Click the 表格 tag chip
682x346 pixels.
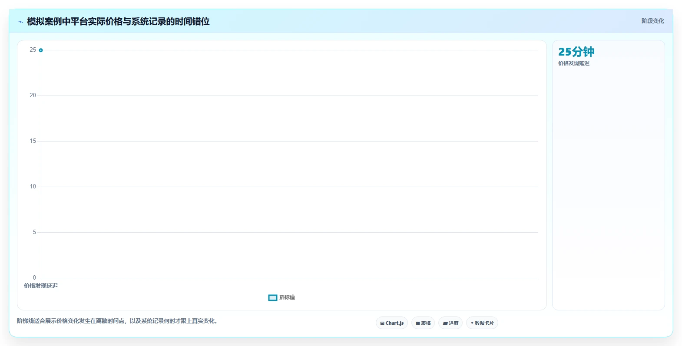[x=423, y=323]
